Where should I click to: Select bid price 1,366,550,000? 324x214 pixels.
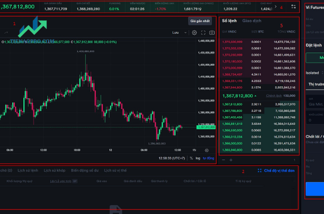[x=232, y=131]
